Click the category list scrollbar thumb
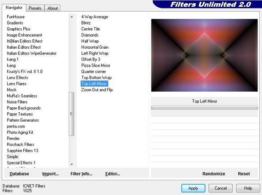The width and height of the screenshot is (262, 195). tap(72, 114)
